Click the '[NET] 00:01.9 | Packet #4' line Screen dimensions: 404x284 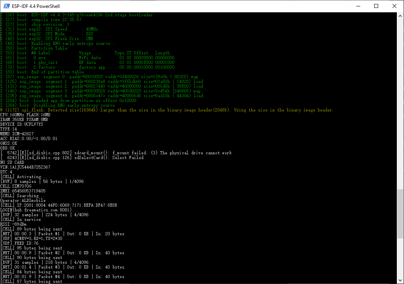(x=62, y=276)
